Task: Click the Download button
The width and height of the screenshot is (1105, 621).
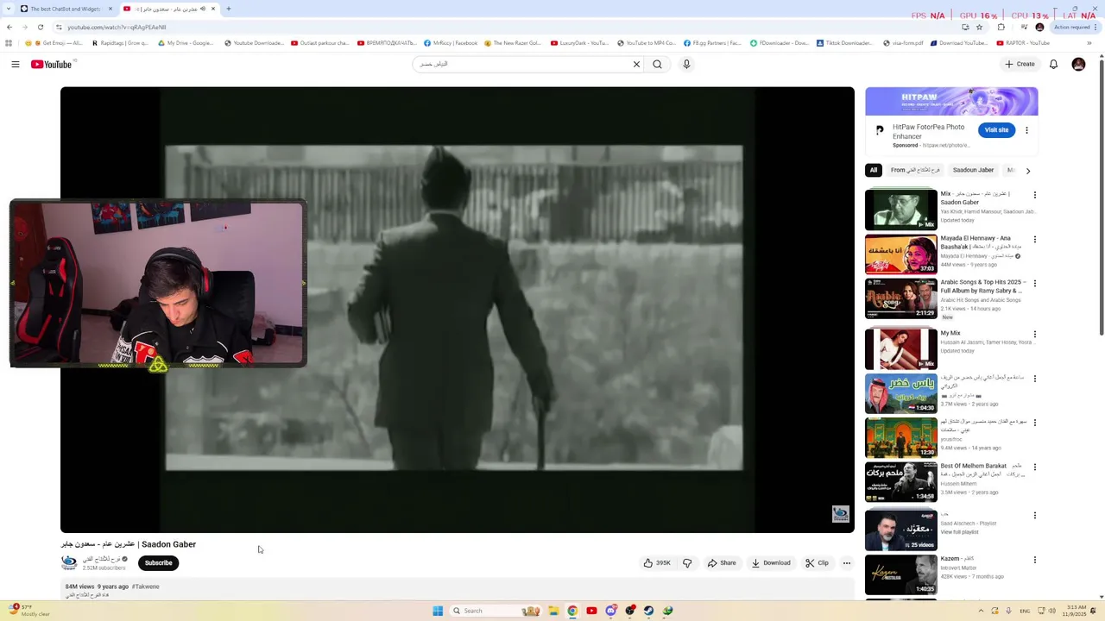Action: tap(771, 563)
